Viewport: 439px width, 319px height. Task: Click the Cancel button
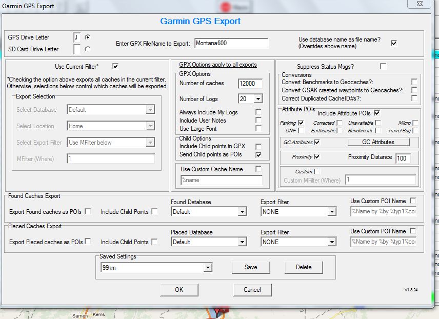coord(252,290)
